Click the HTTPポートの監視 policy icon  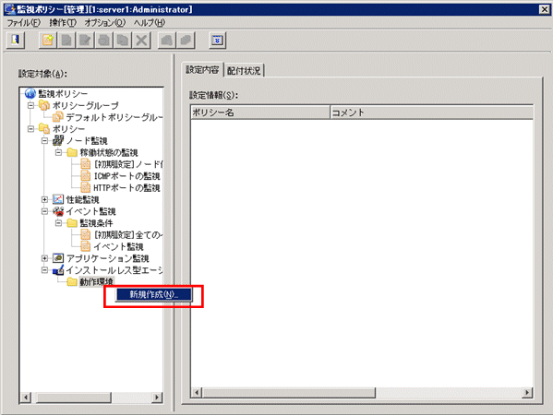pos(85,187)
